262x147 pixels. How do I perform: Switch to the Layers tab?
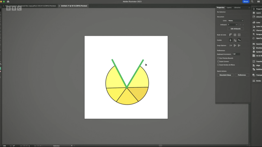click(x=229, y=8)
